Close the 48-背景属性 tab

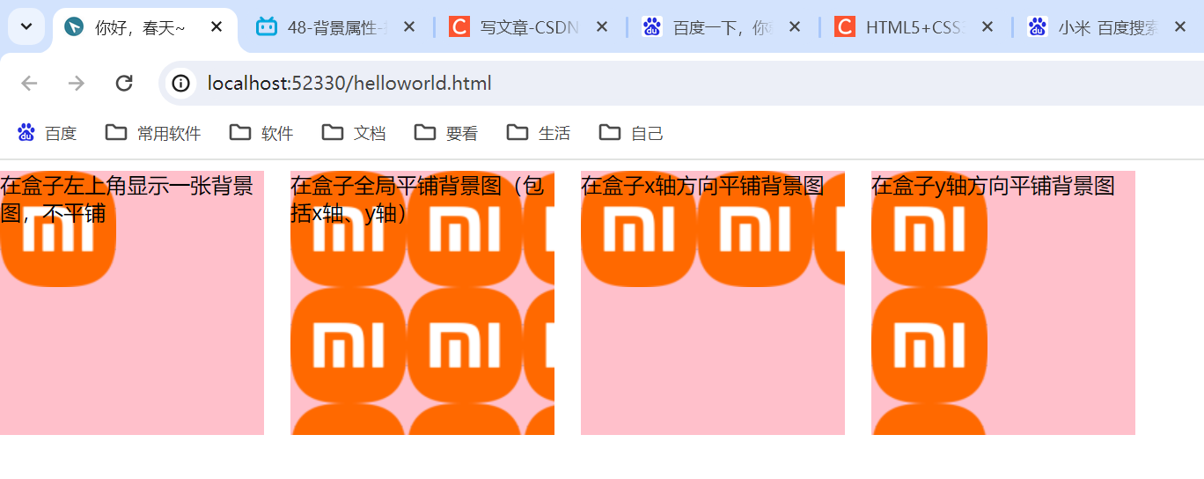coord(409,27)
